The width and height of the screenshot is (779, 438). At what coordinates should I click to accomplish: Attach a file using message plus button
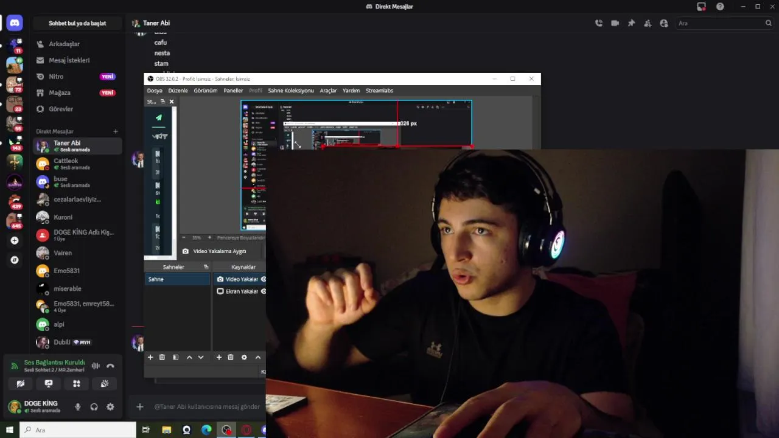point(140,406)
